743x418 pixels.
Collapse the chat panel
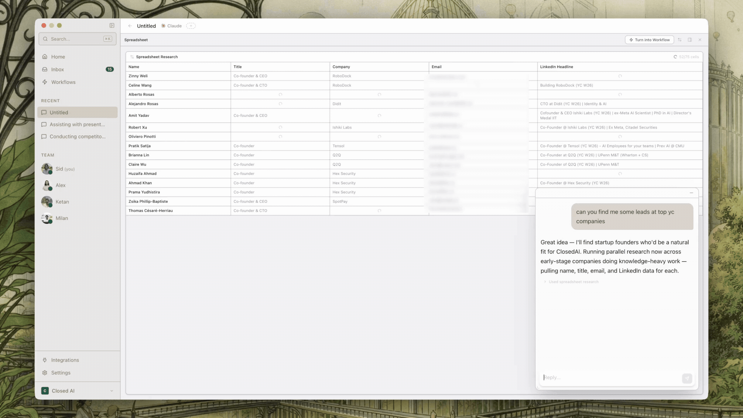click(x=691, y=193)
